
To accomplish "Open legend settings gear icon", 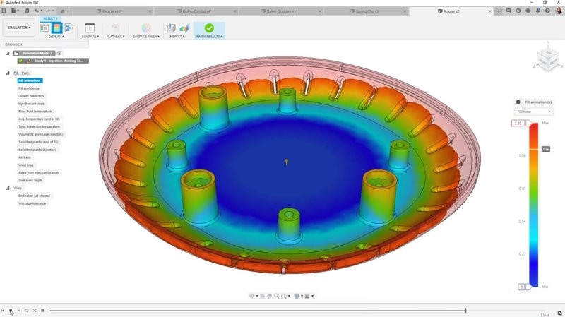I will point(518,102).
